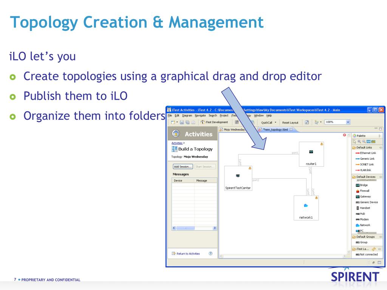Pick the Network device from the palette

pyautogui.click(x=363, y=225)
